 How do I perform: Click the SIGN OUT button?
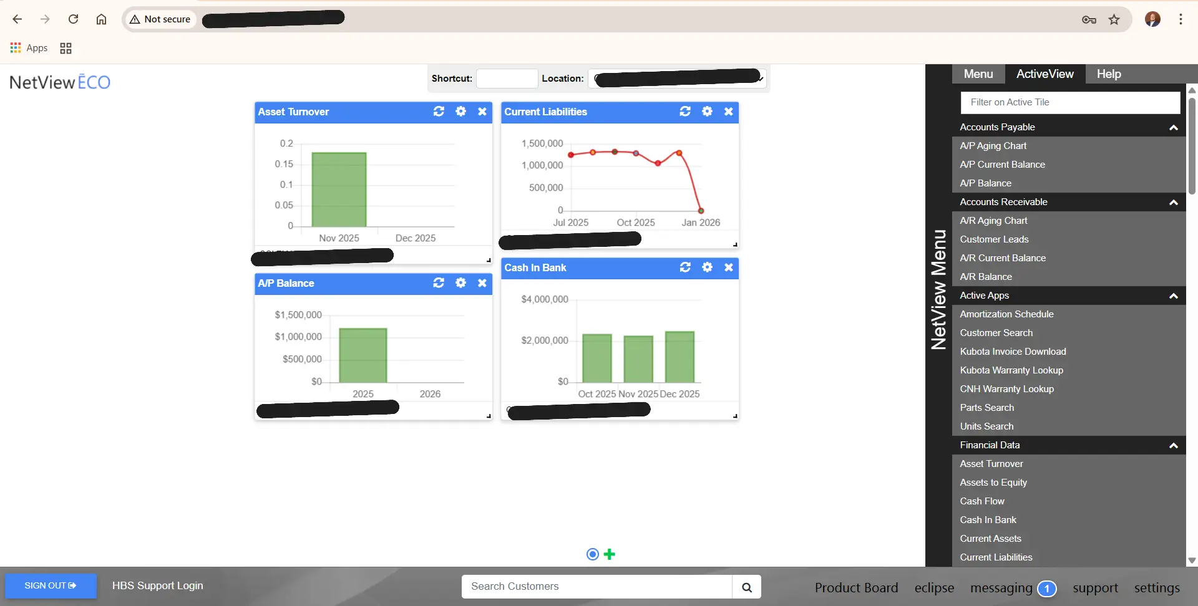pos(51,586)
